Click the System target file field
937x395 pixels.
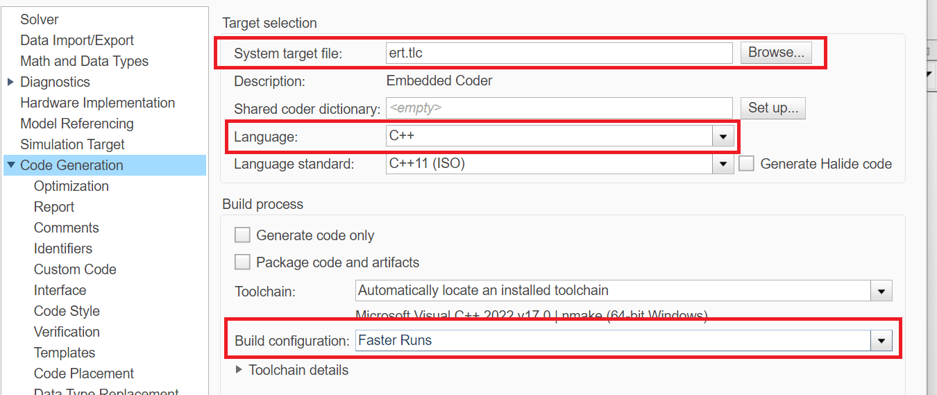point(559,53)
